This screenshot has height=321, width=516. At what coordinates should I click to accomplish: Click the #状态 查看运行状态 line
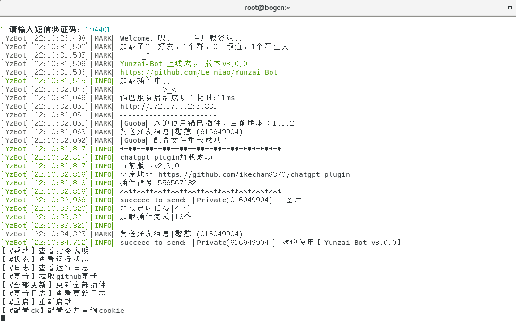(45, 260)
